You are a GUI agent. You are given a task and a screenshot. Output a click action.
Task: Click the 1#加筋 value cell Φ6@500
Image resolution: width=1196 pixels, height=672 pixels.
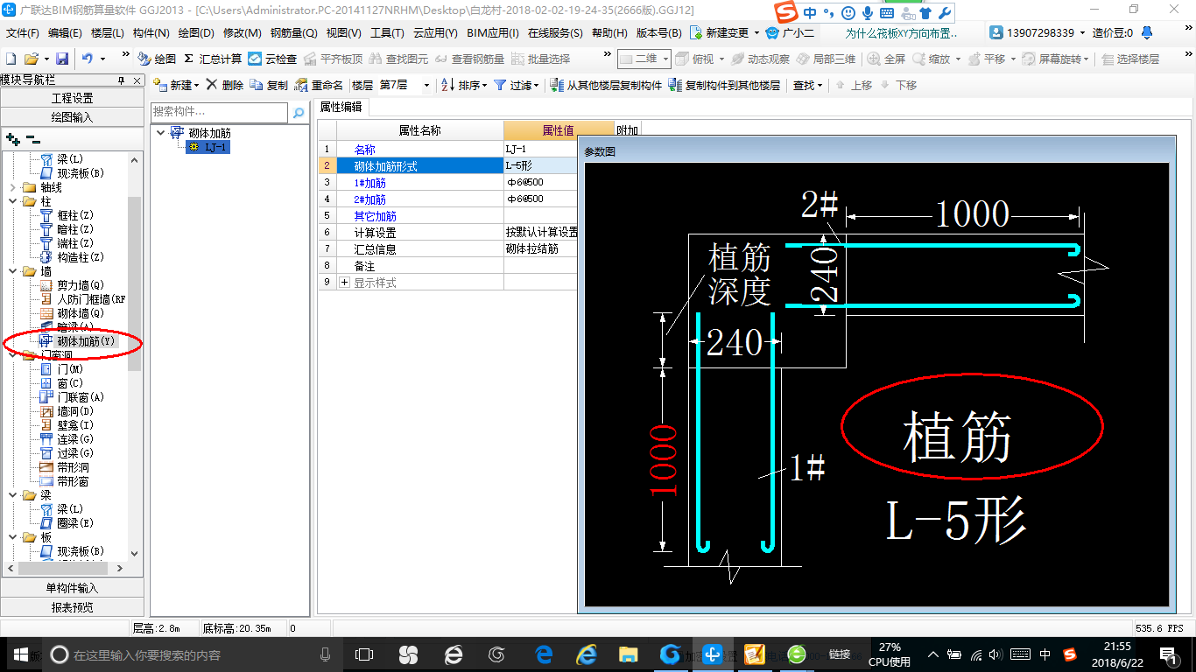(540, 183)
